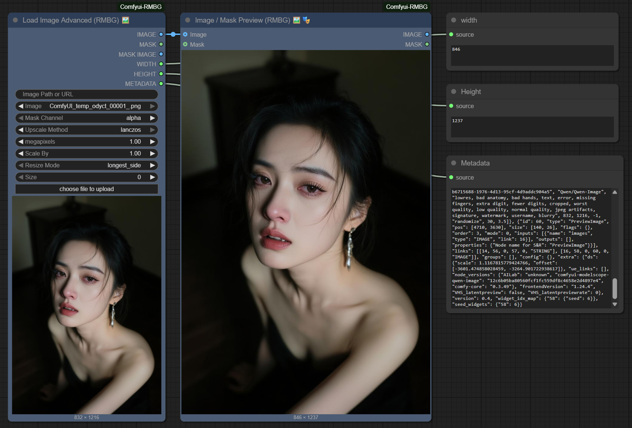Click the source input port of Height node
This screenshot has height=428, width=632.
point(451,106)
